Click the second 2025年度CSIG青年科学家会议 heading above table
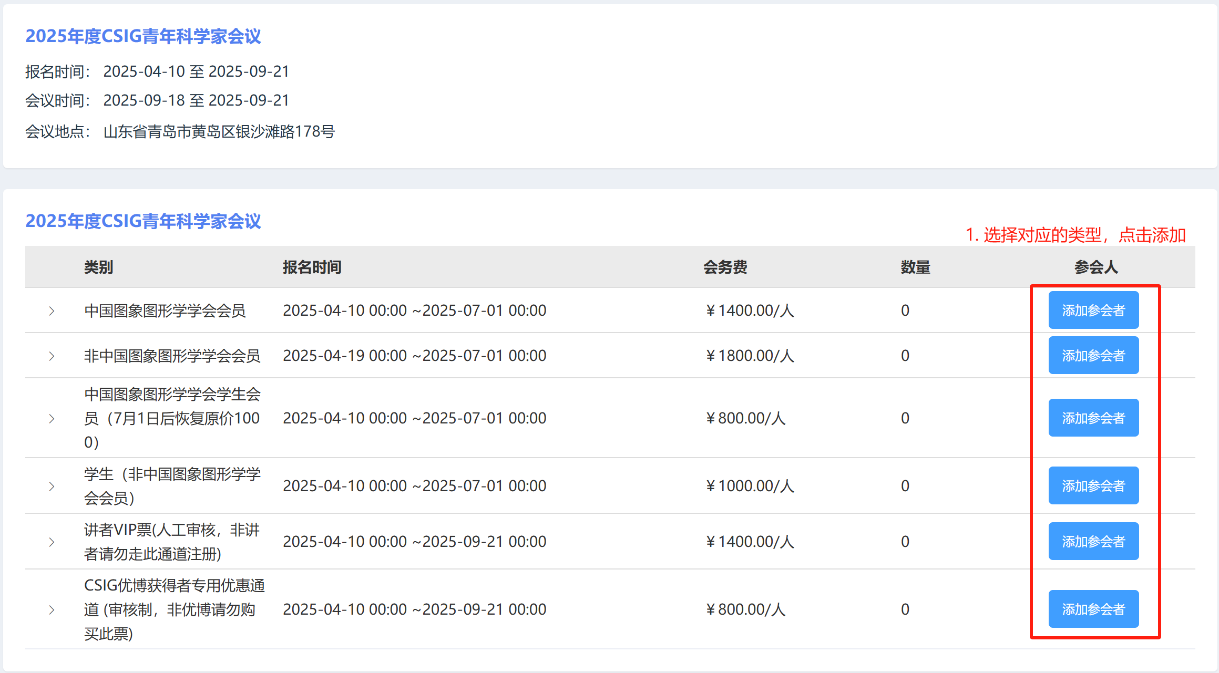 [143, 221]
